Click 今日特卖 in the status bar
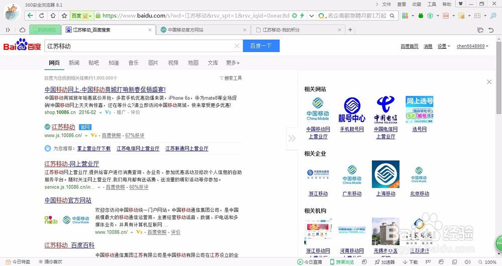Viewport: 502px width, 266px height. click(x=18, y=262)
